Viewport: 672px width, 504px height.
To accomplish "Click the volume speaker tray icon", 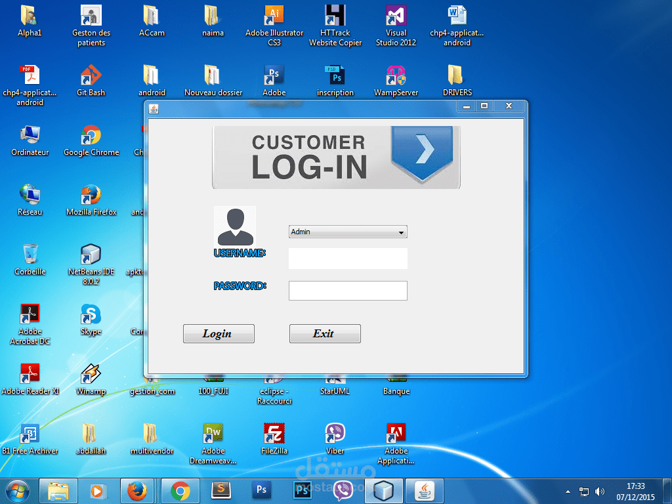I will (600, 492).
